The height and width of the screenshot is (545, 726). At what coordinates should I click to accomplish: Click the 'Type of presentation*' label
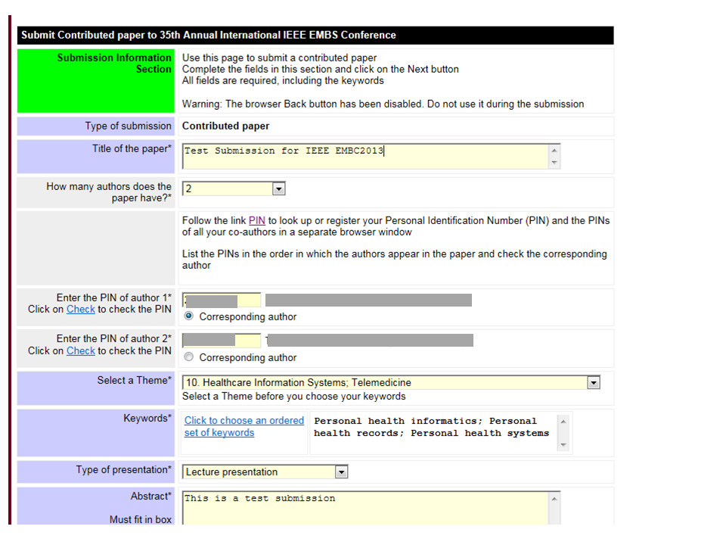[x=123, y=469]
